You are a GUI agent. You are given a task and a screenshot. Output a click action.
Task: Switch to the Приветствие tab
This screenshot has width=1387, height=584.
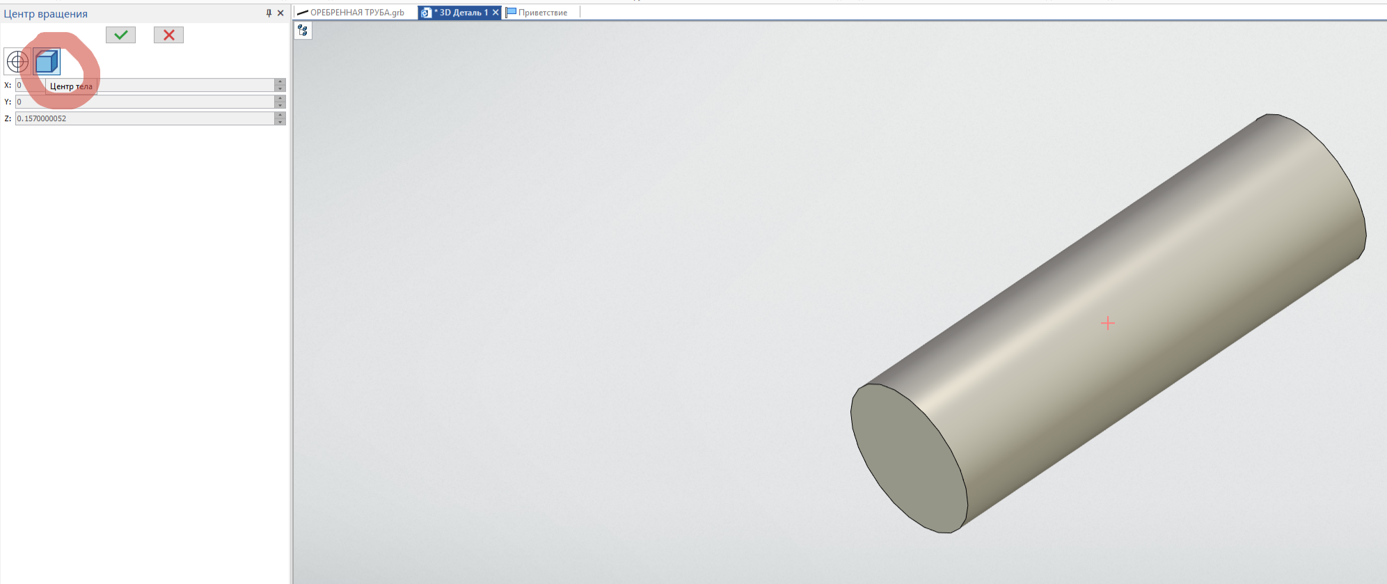[542, 13]
